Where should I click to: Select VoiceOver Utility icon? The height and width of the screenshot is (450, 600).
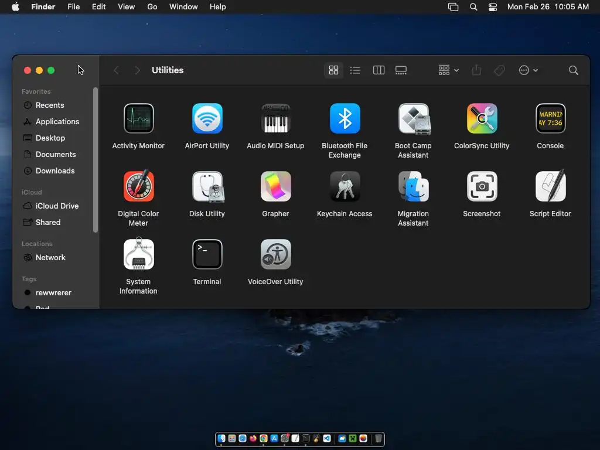pyautogui.click(x=275, y=254)
